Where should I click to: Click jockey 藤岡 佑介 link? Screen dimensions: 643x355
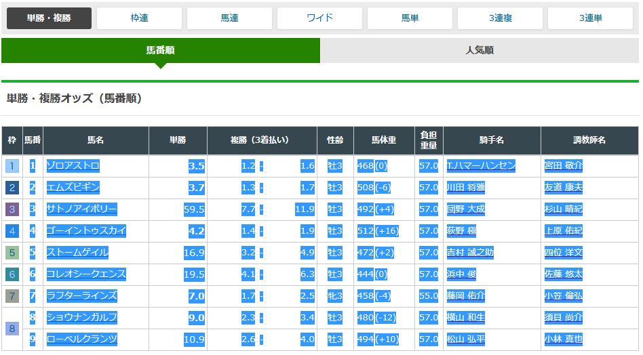click(x=465, y=296)
